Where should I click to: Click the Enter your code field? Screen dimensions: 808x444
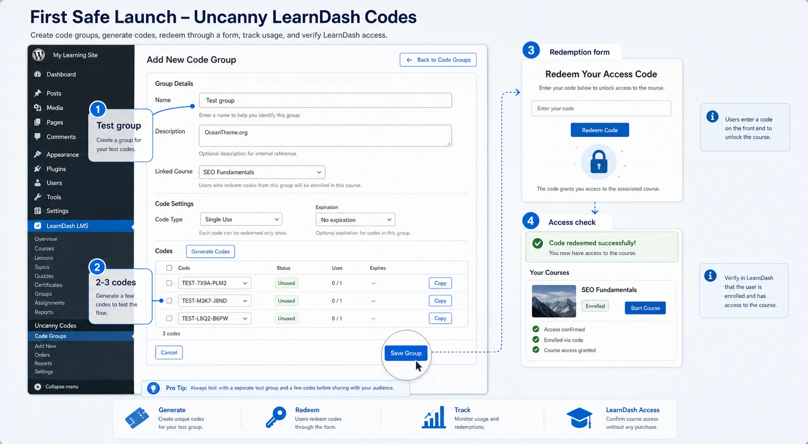tap(601, 108)
